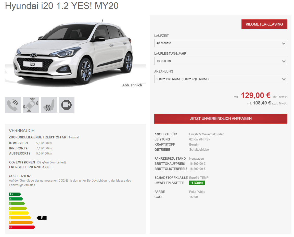294x237 pixels.
Task: Click the Farbe value Polar-White
Action: pyautogui.click(x=197, y=192)
